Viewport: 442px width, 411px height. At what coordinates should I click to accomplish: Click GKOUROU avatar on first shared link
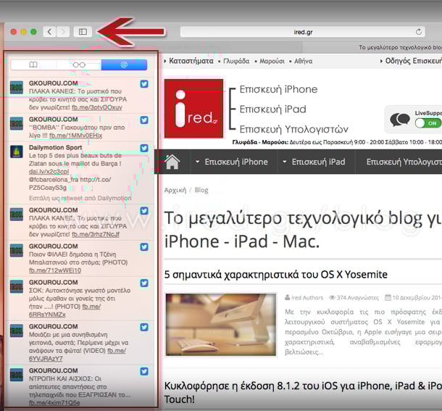point(17,88)
